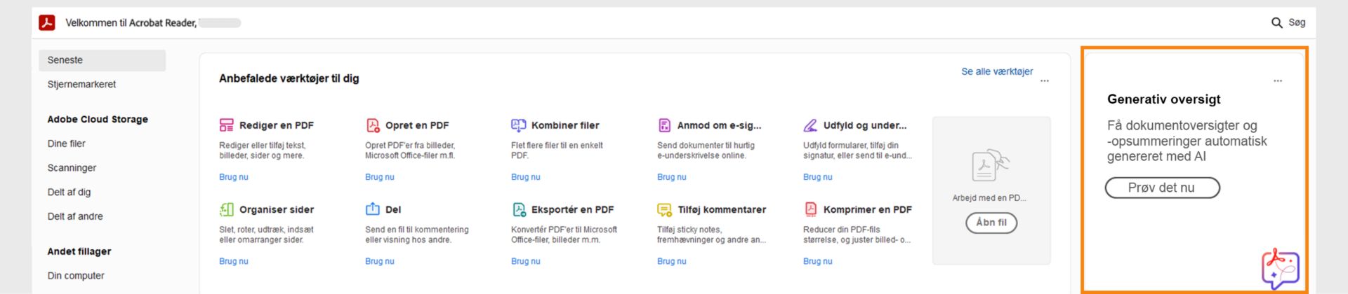Open the Generativ oversigt card options menu

click(x=1278, y=81)
